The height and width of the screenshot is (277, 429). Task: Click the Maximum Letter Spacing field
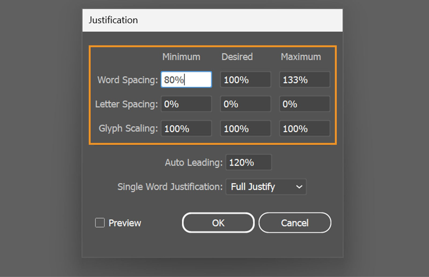[x=304, y=104]
